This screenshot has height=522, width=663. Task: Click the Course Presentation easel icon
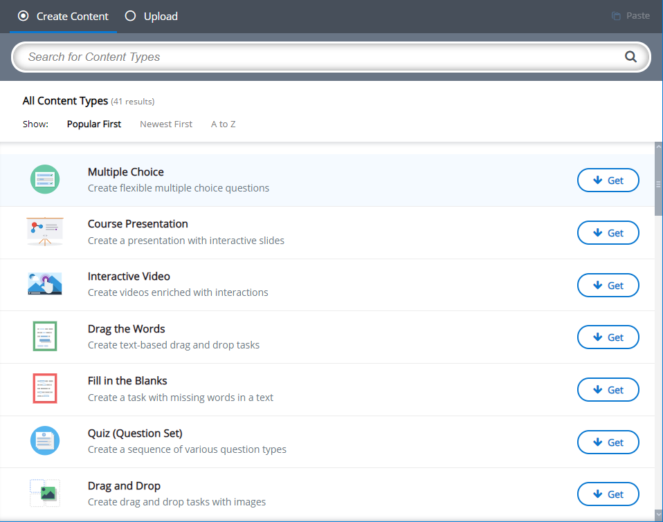click(x=45, y=232)
